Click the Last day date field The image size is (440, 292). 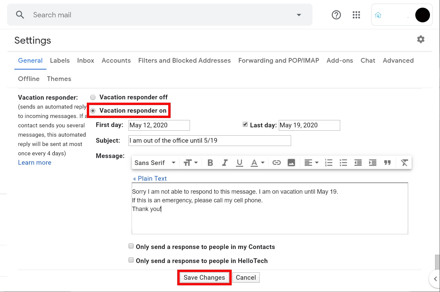click(309, 125)
